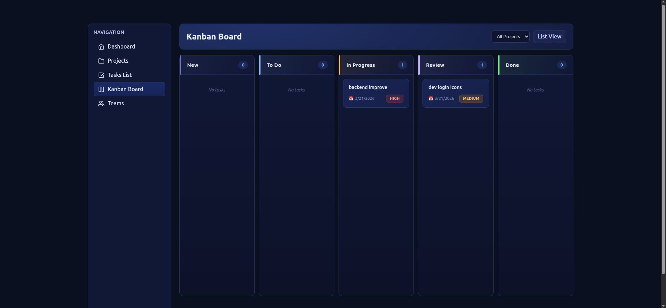Image resolution: width=666 pixels, height=308 pixels.
Task: Click the Review column header
Action: pyautogui.click(x=456, y=65)
